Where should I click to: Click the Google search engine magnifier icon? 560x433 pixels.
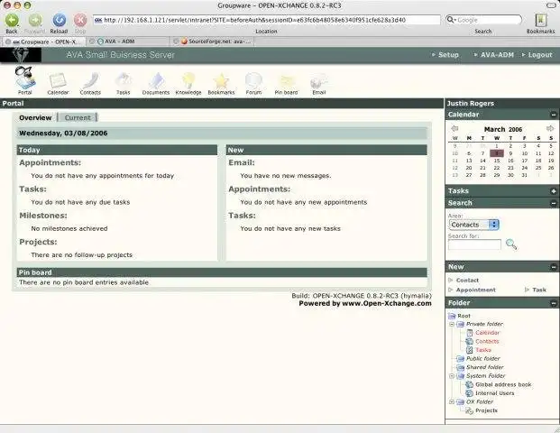[452, 20]
